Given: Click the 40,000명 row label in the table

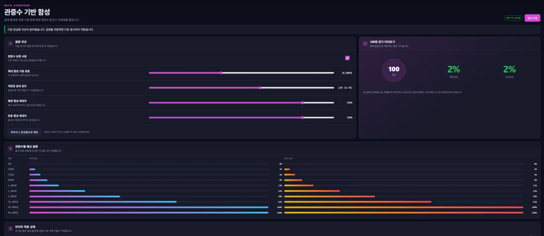Looking at the screenshot, I should (x=13, y=212).
